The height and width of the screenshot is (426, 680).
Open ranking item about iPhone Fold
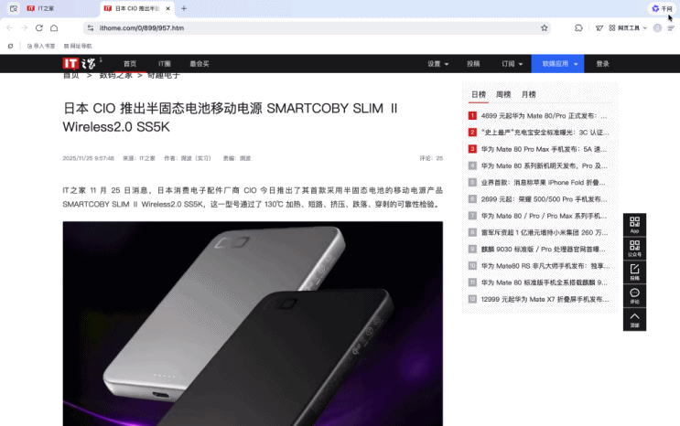(x=543, y=183)
